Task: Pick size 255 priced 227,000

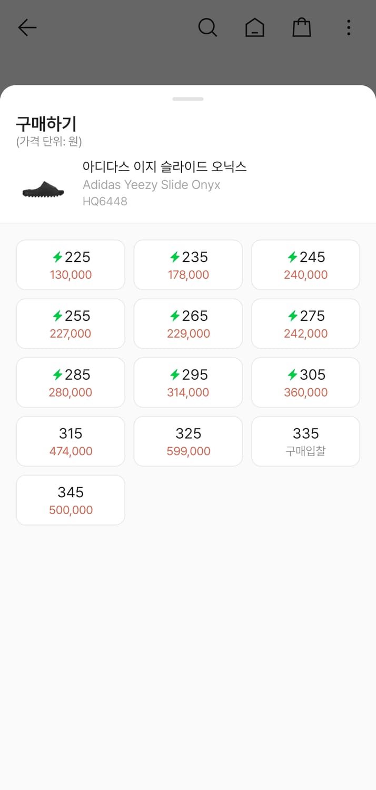Action: (71, 324)
